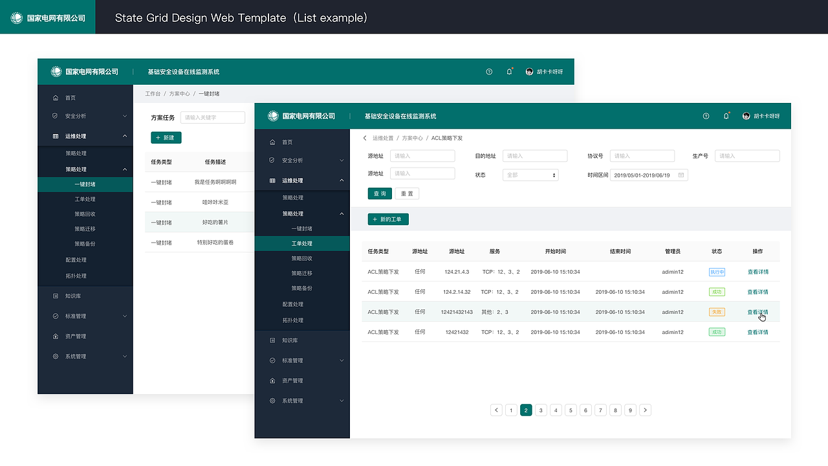Go to the next page in pagination
Viewport: 828px width, 466px height.
pos(645,410)
